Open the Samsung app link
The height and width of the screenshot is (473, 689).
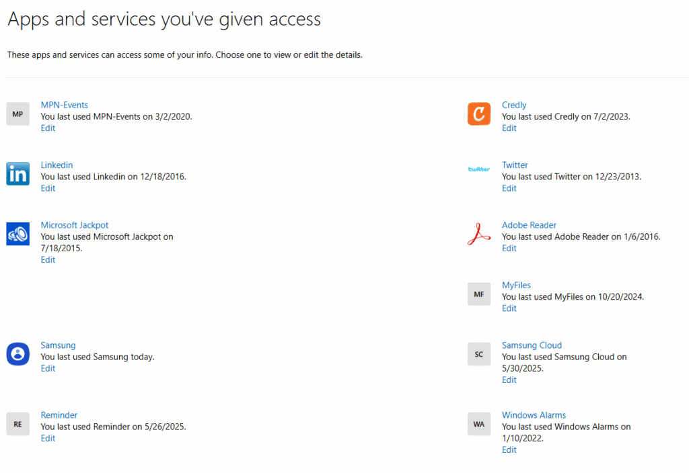point(58,345)
